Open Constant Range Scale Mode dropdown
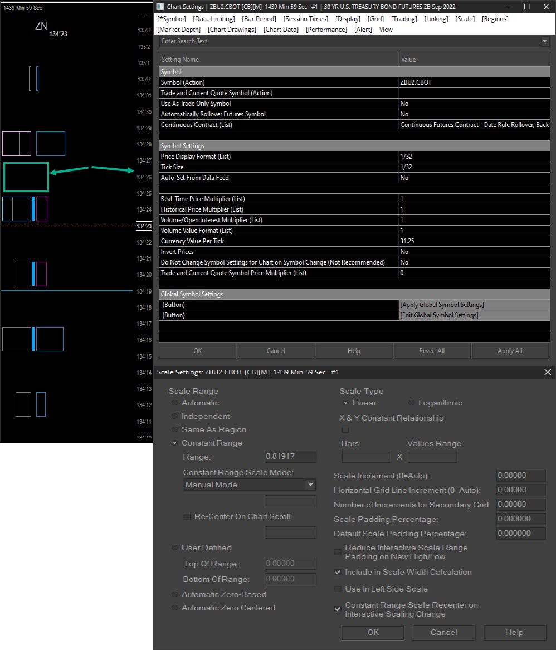Viewport: 556px width, 650px height. [250, 485]
